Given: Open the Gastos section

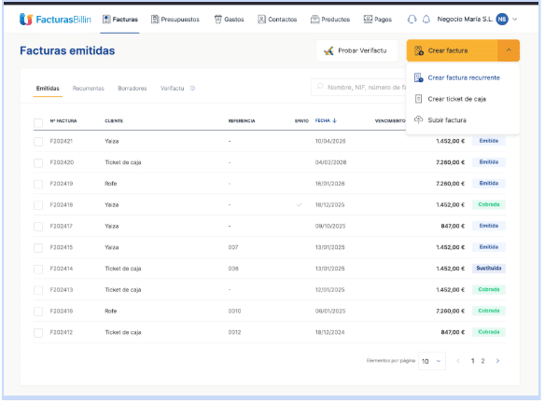Looking at the screenshot, I should click(229, 19).
